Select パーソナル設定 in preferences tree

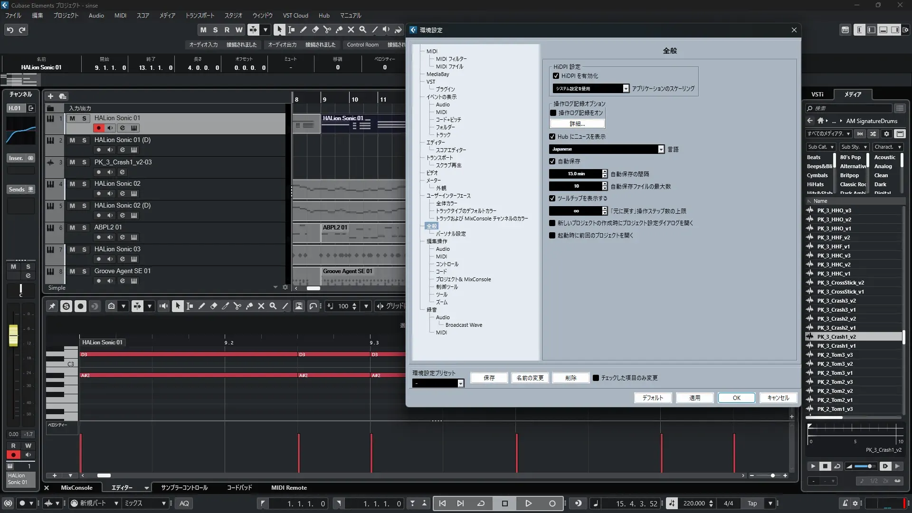[450, 234]
